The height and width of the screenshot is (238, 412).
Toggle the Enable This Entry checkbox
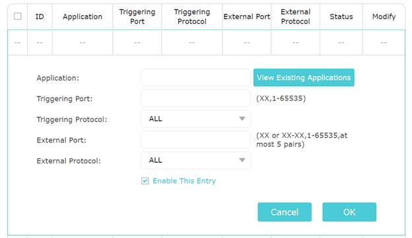145,181
